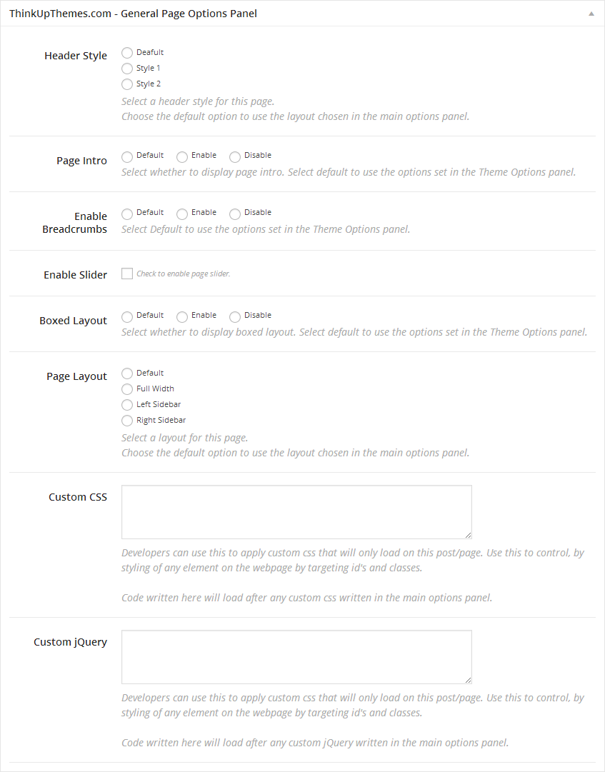Set Breadcrumbs to Default
The height and width of the screenshot is (772, 605).
point(127,214)
